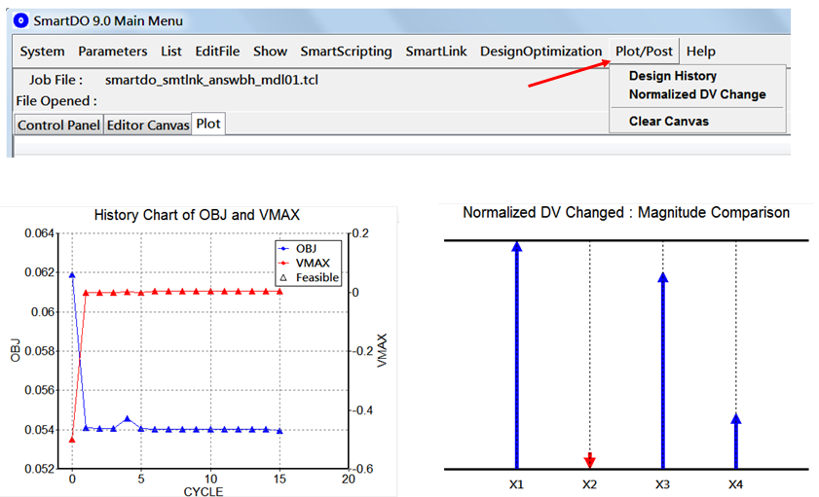
Task: Collapse the Plot/Post menu
Action: point(644,52)
